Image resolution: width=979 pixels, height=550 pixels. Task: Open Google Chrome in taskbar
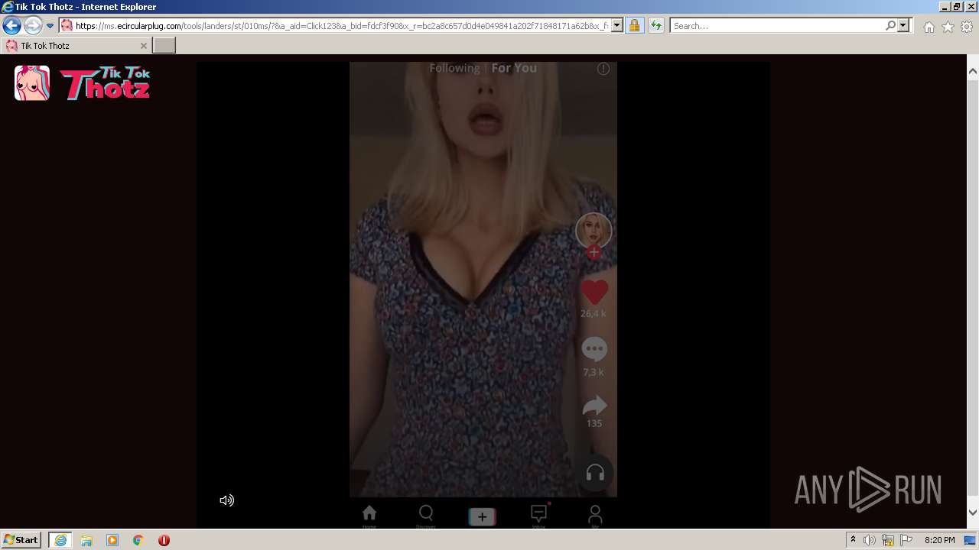[138, 540]
